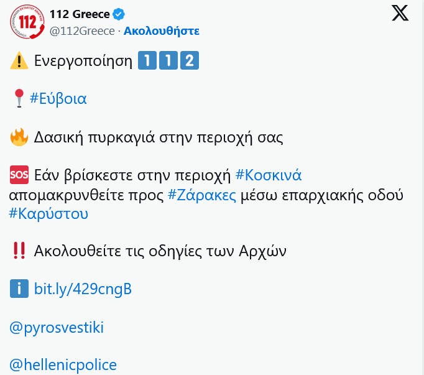Screen dimensions: 424x375
Task: Click the red SOS emoji
Action: tap(19, 175)
